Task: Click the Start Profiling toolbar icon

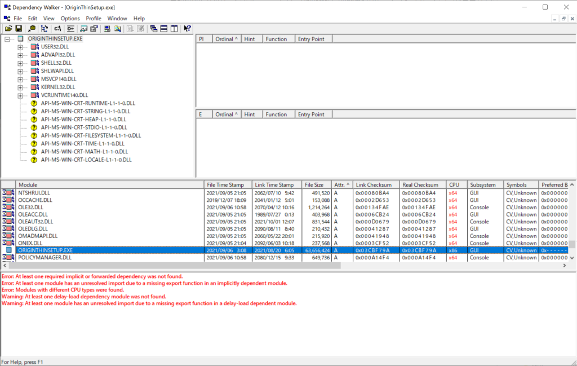Action: (x=130, y=29)
